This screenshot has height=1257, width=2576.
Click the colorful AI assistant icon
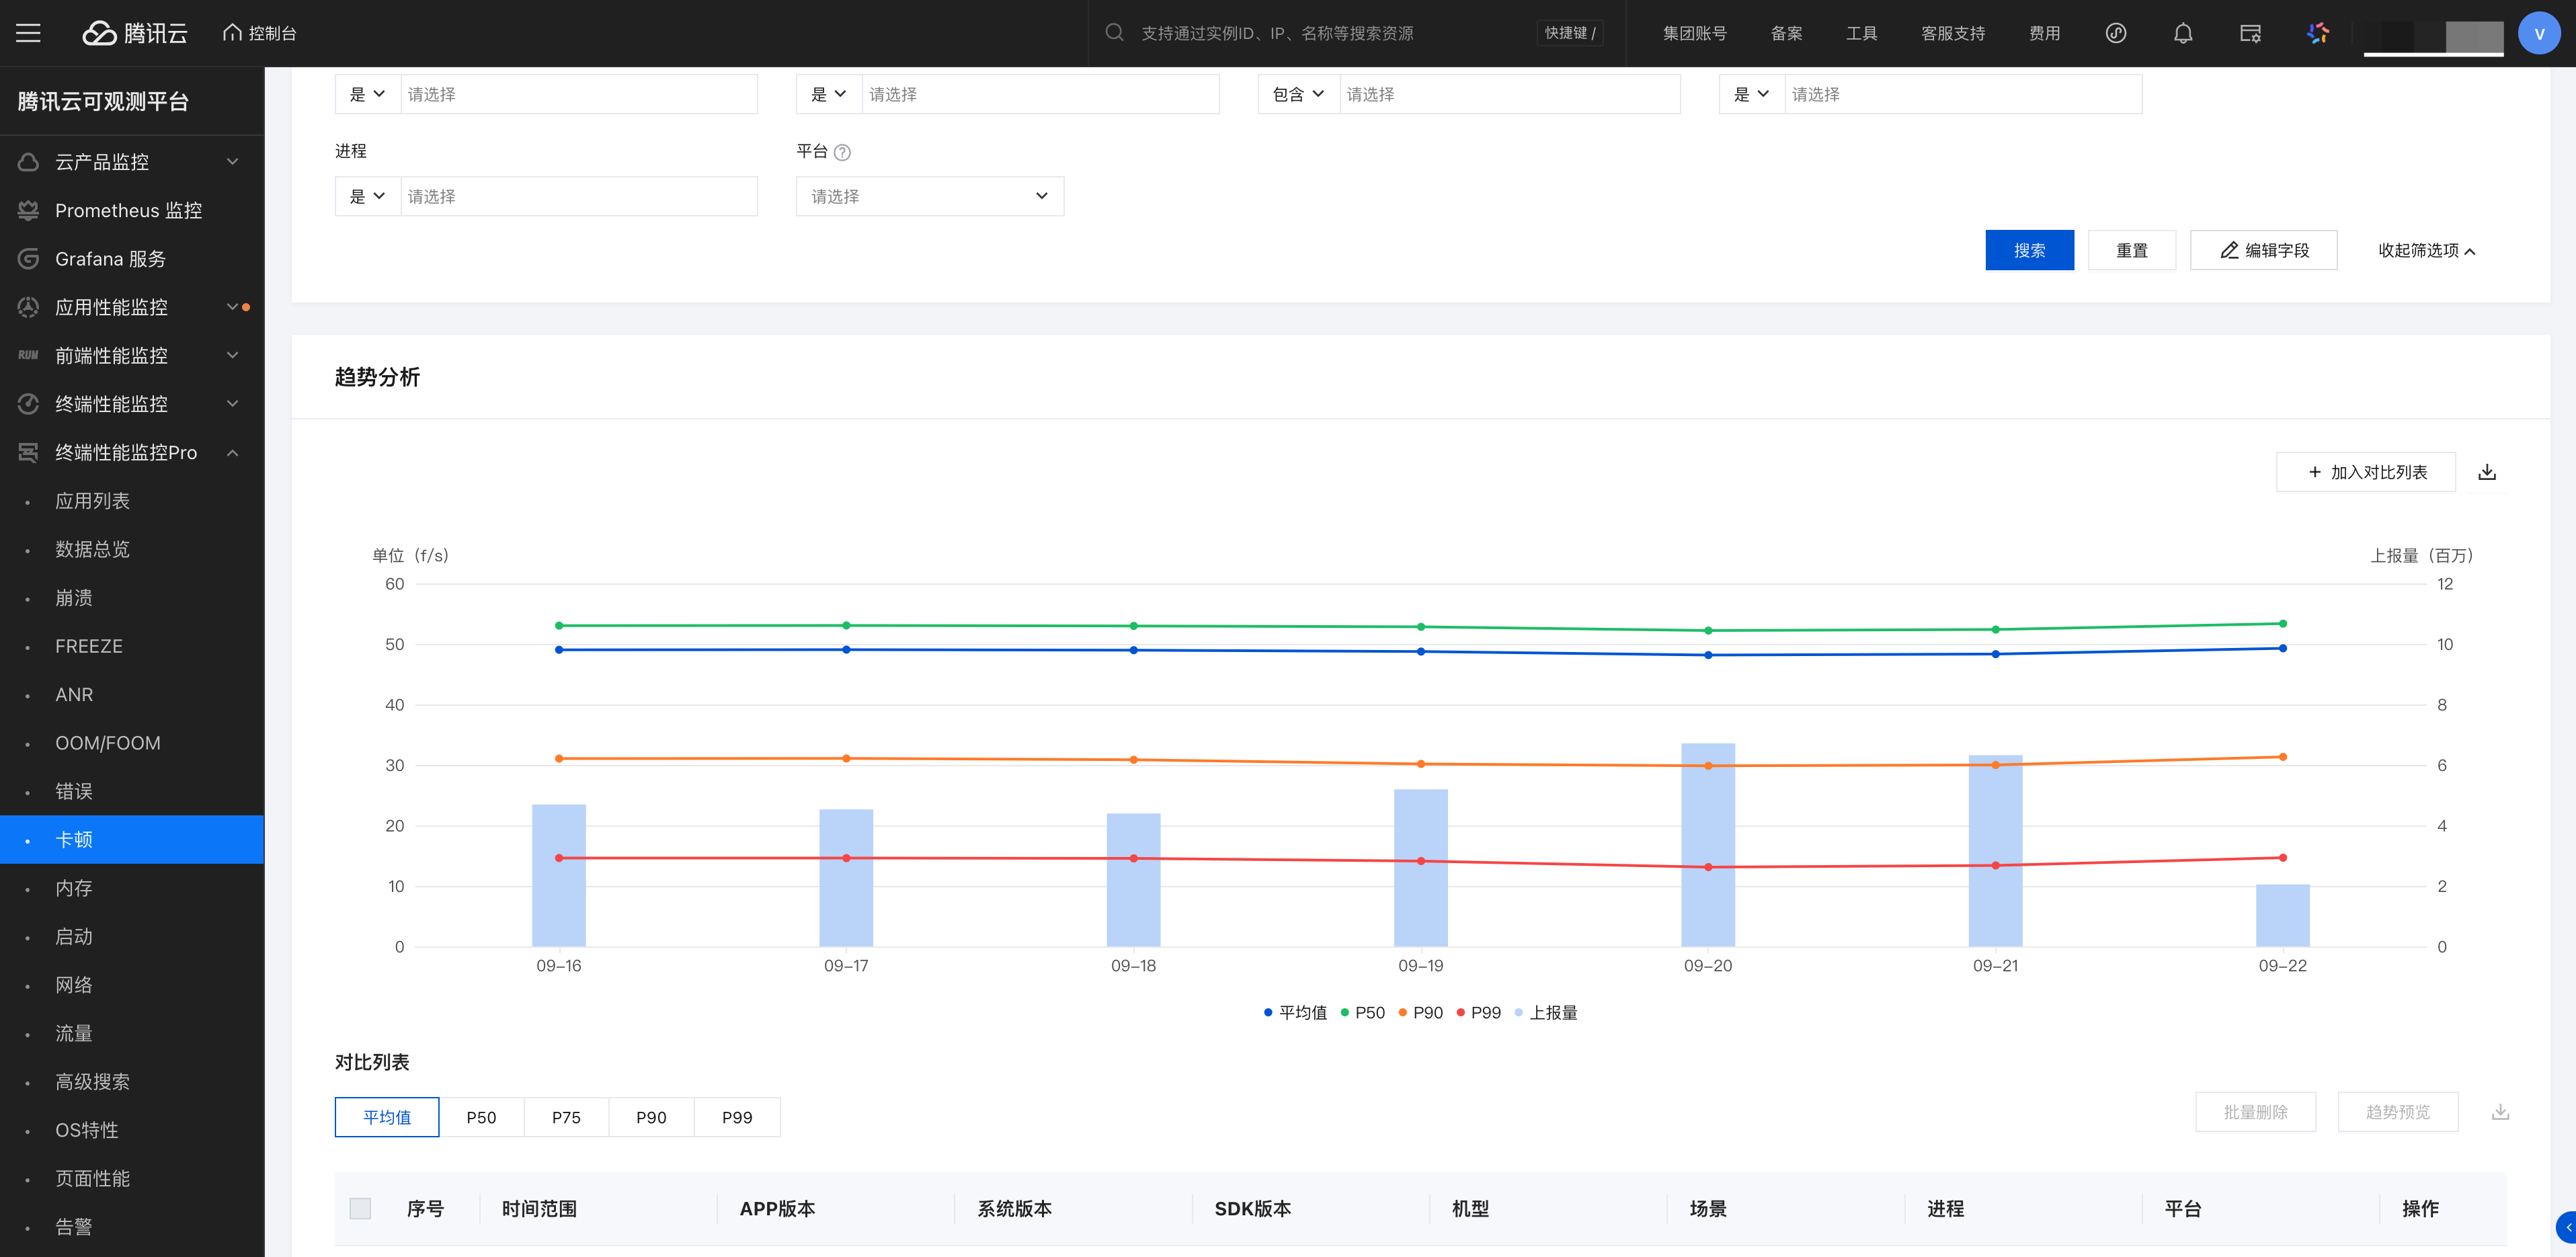2318,33
